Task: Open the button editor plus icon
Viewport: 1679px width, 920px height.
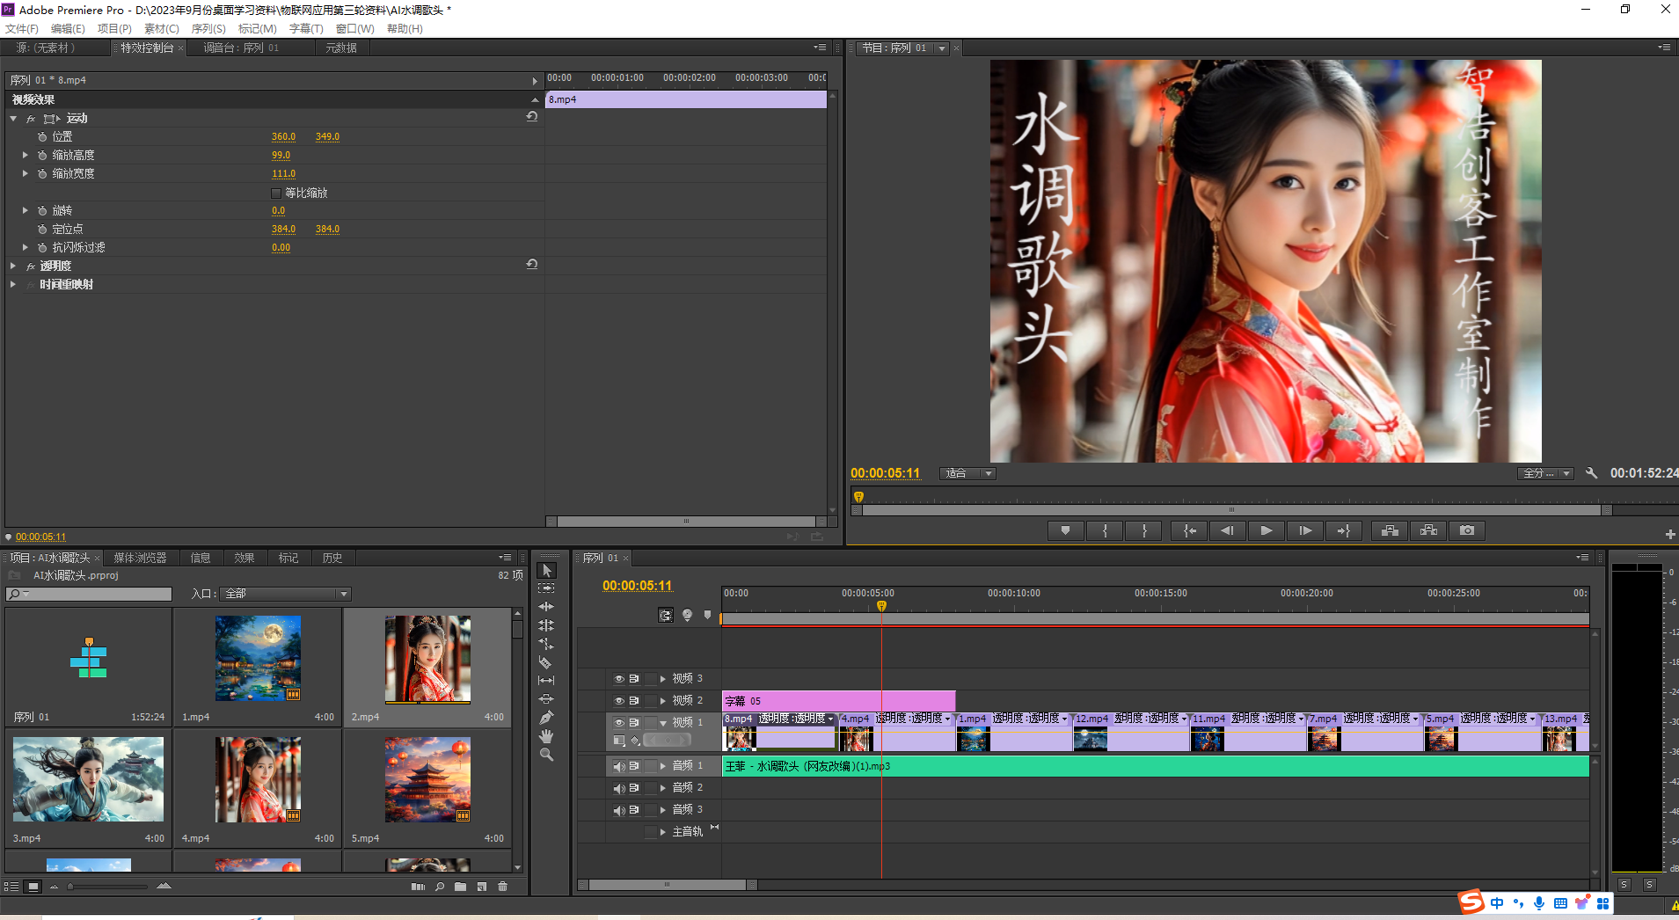Action: [1669, 534]
